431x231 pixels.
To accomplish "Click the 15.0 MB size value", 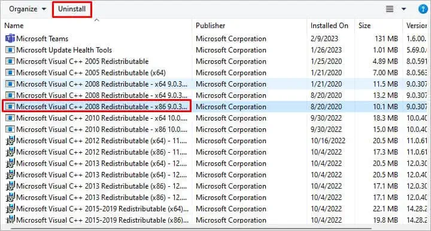I will pos(386,129).
